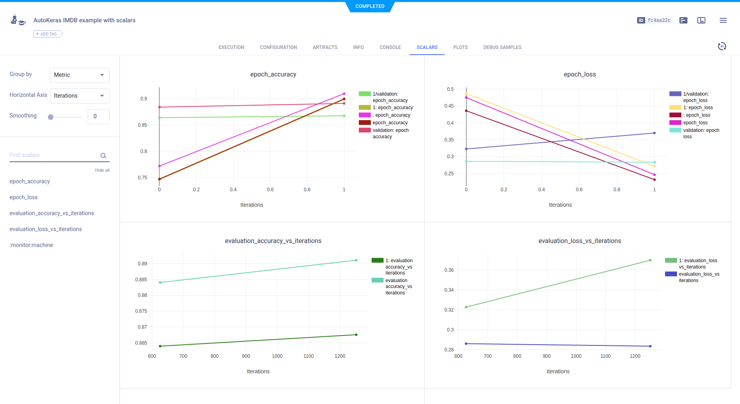This screenshot has width=740, height=404.
Task: Click the auto-refresh pause icon
Action: pos(722,47)
